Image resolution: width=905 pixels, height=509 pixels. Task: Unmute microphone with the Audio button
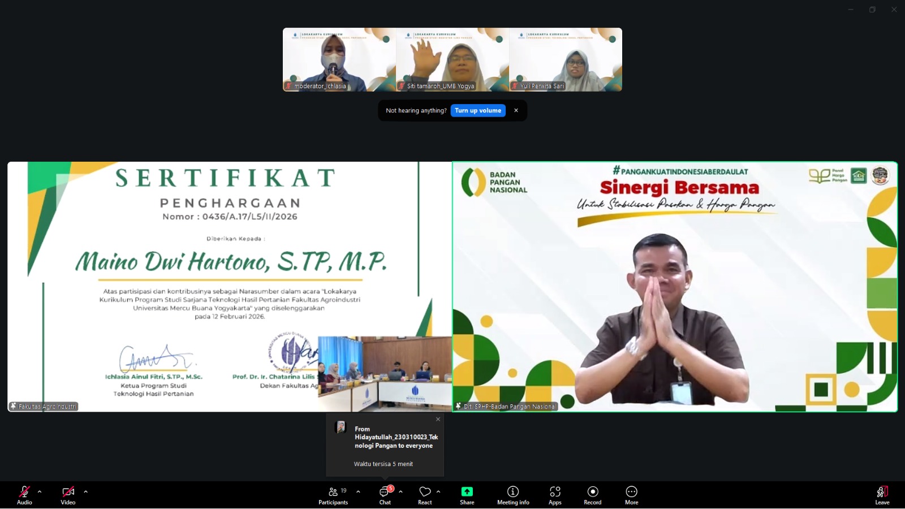[24, 495]
